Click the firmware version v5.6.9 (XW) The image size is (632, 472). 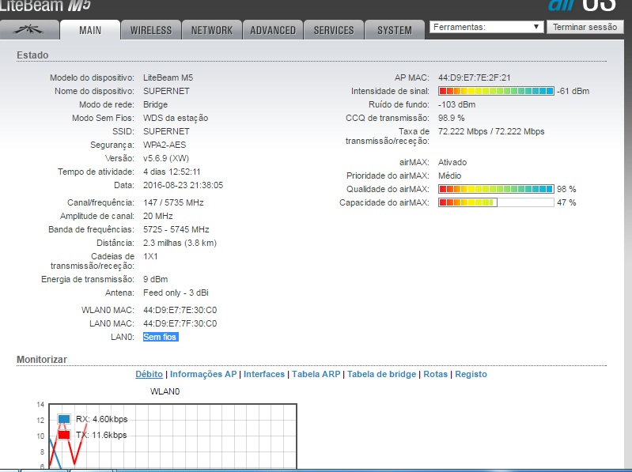(x=166, y=158)
